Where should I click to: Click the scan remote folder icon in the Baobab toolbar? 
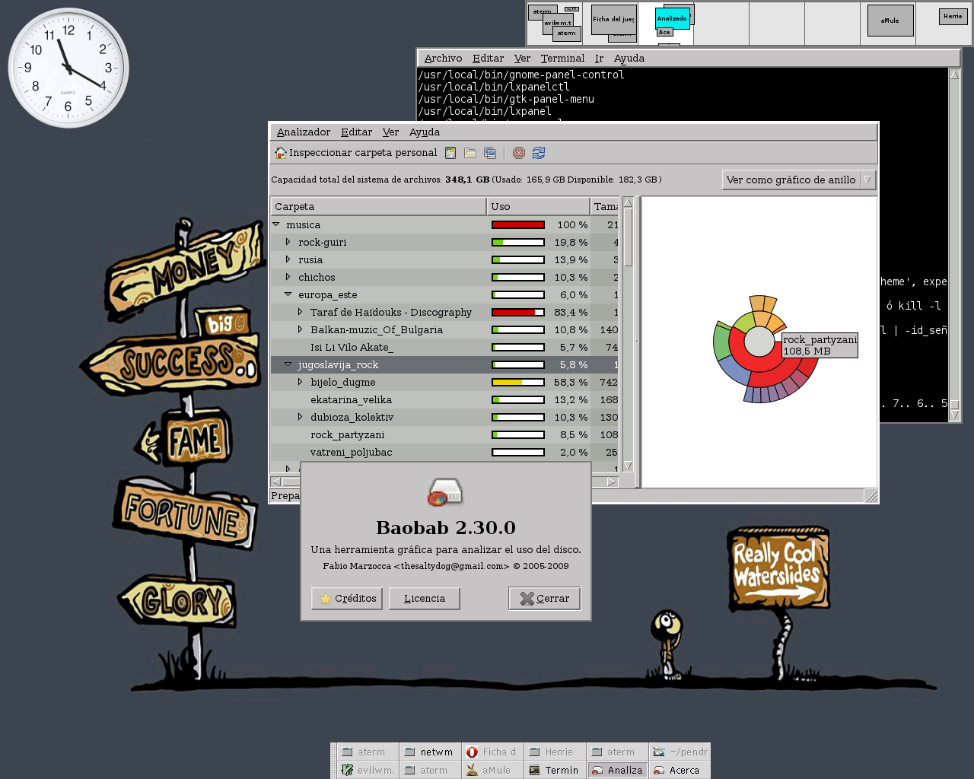point(490,153)
